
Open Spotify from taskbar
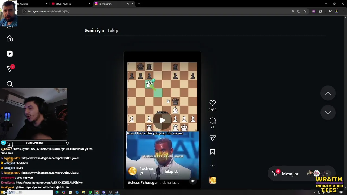pos(90,192)
